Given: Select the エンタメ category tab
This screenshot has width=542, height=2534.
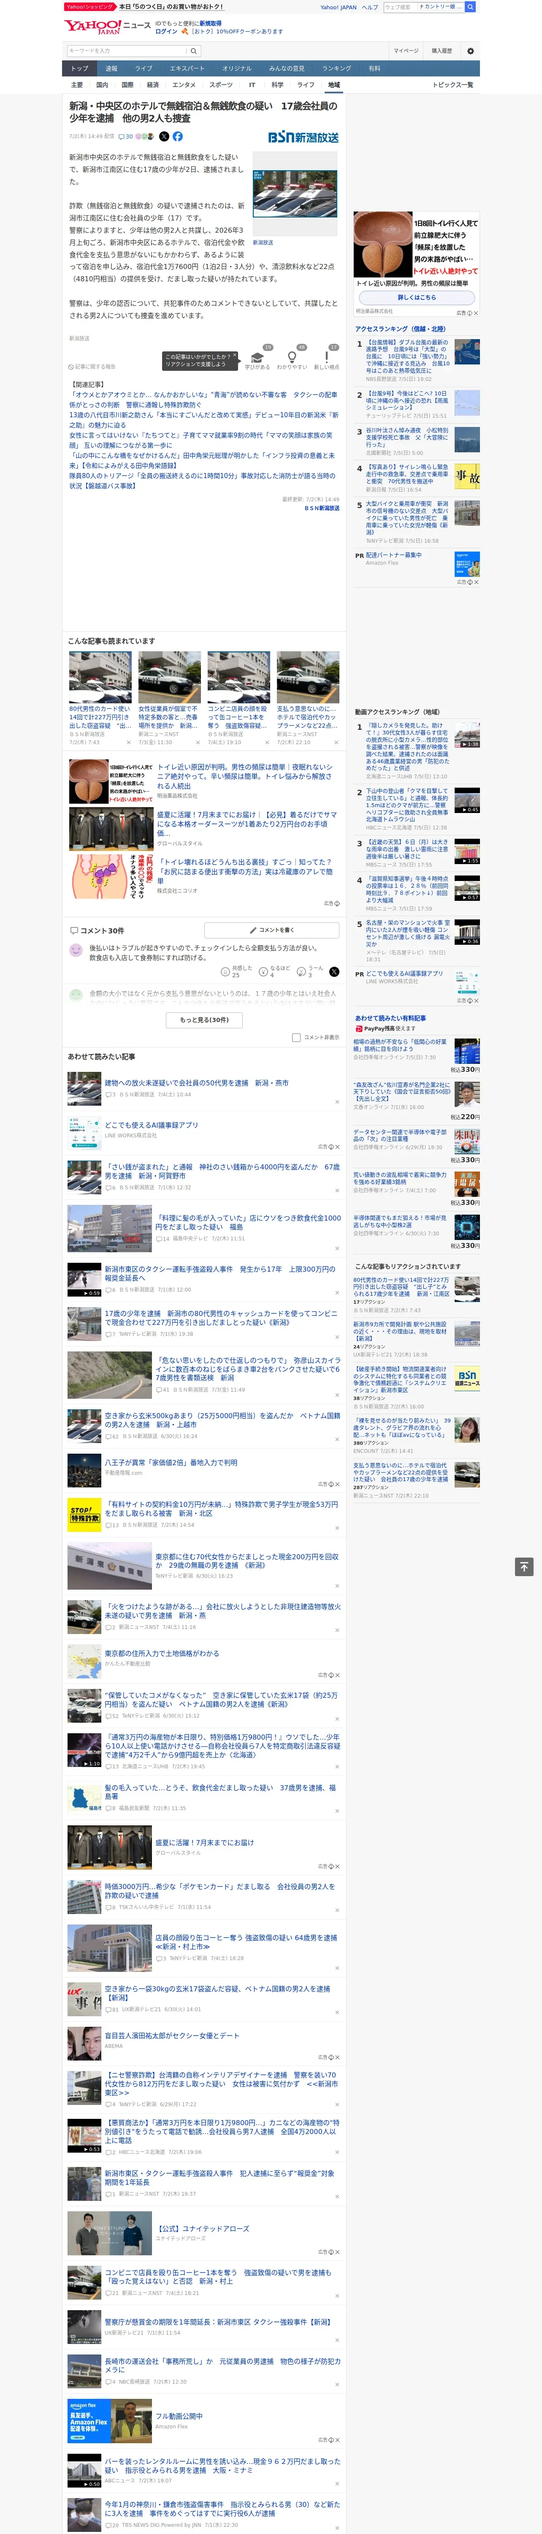Looking at the screenshot, I should tap(184, 84).
